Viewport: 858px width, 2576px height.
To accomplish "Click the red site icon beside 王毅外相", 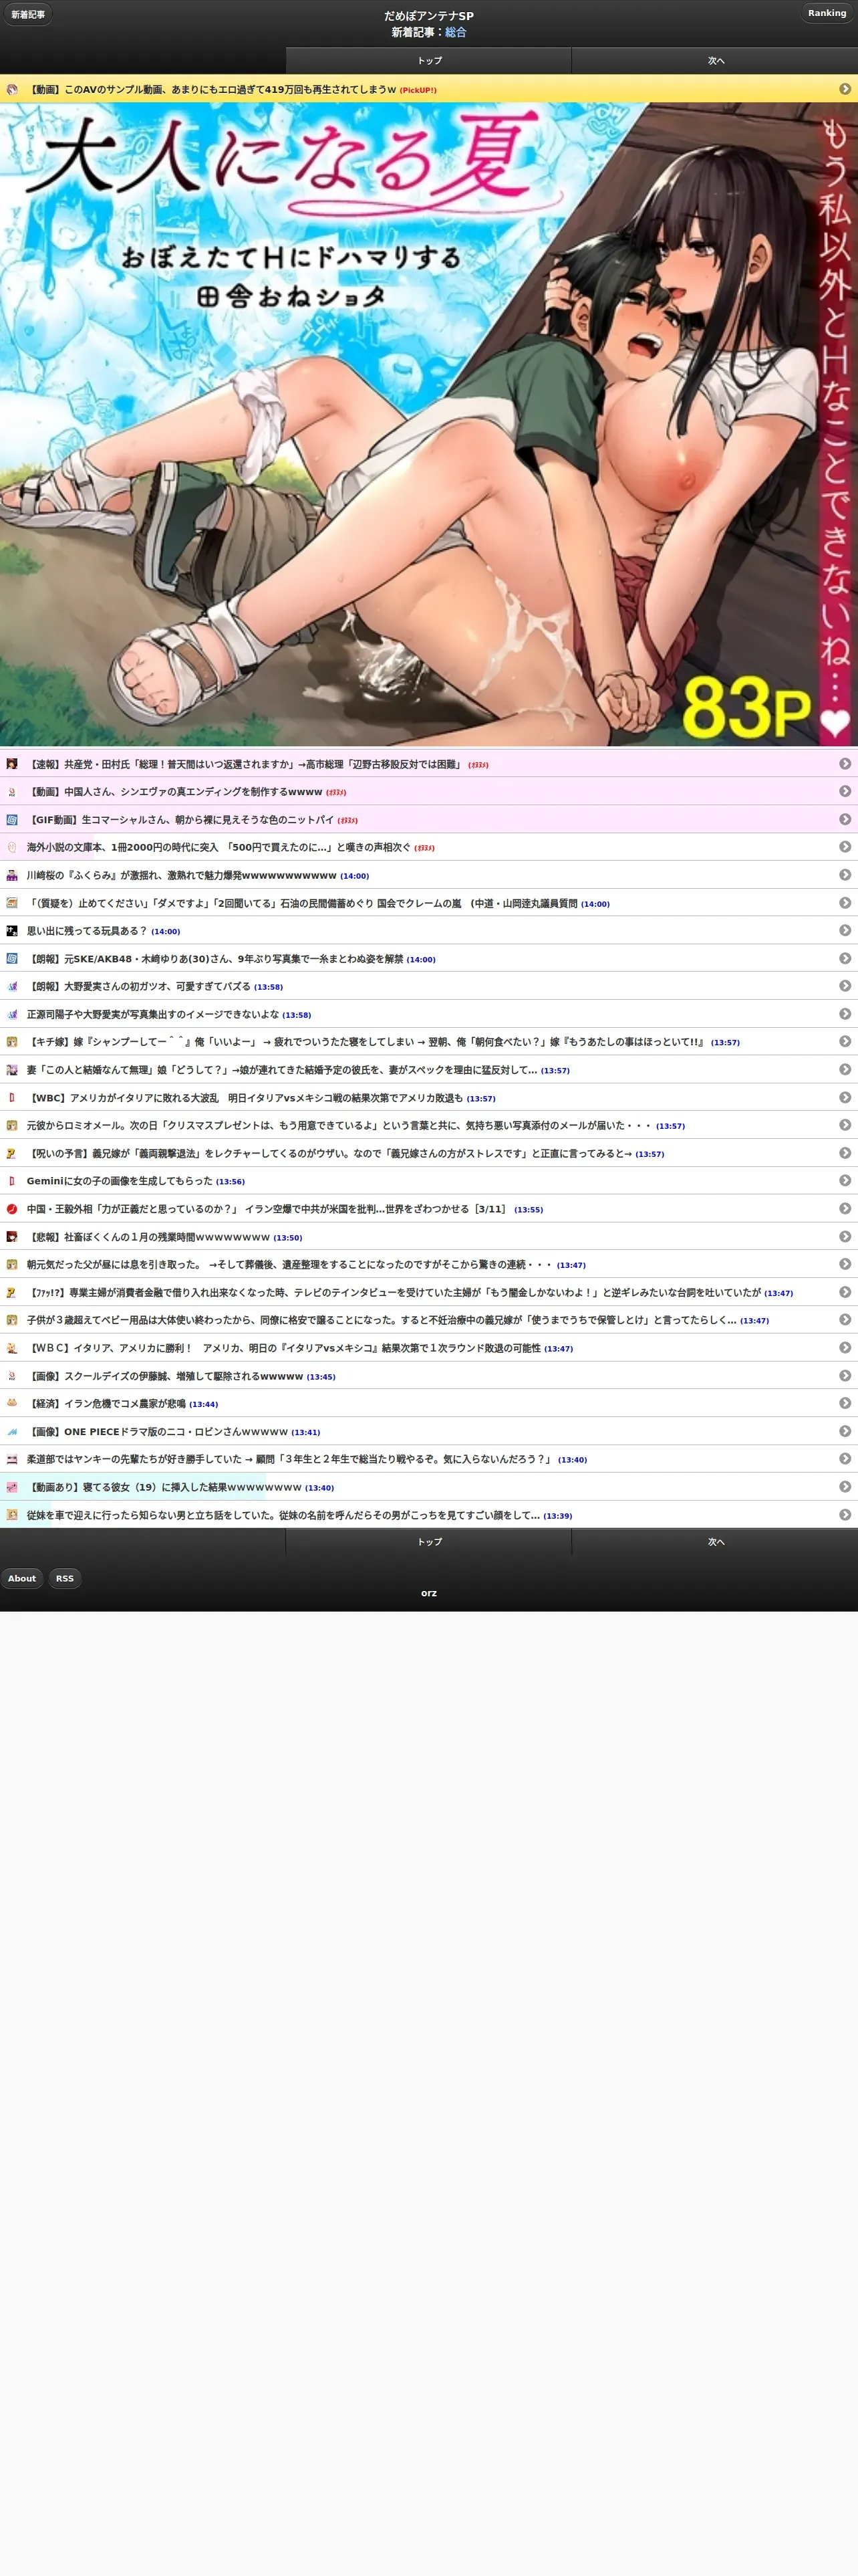I will click(12, 1209).
